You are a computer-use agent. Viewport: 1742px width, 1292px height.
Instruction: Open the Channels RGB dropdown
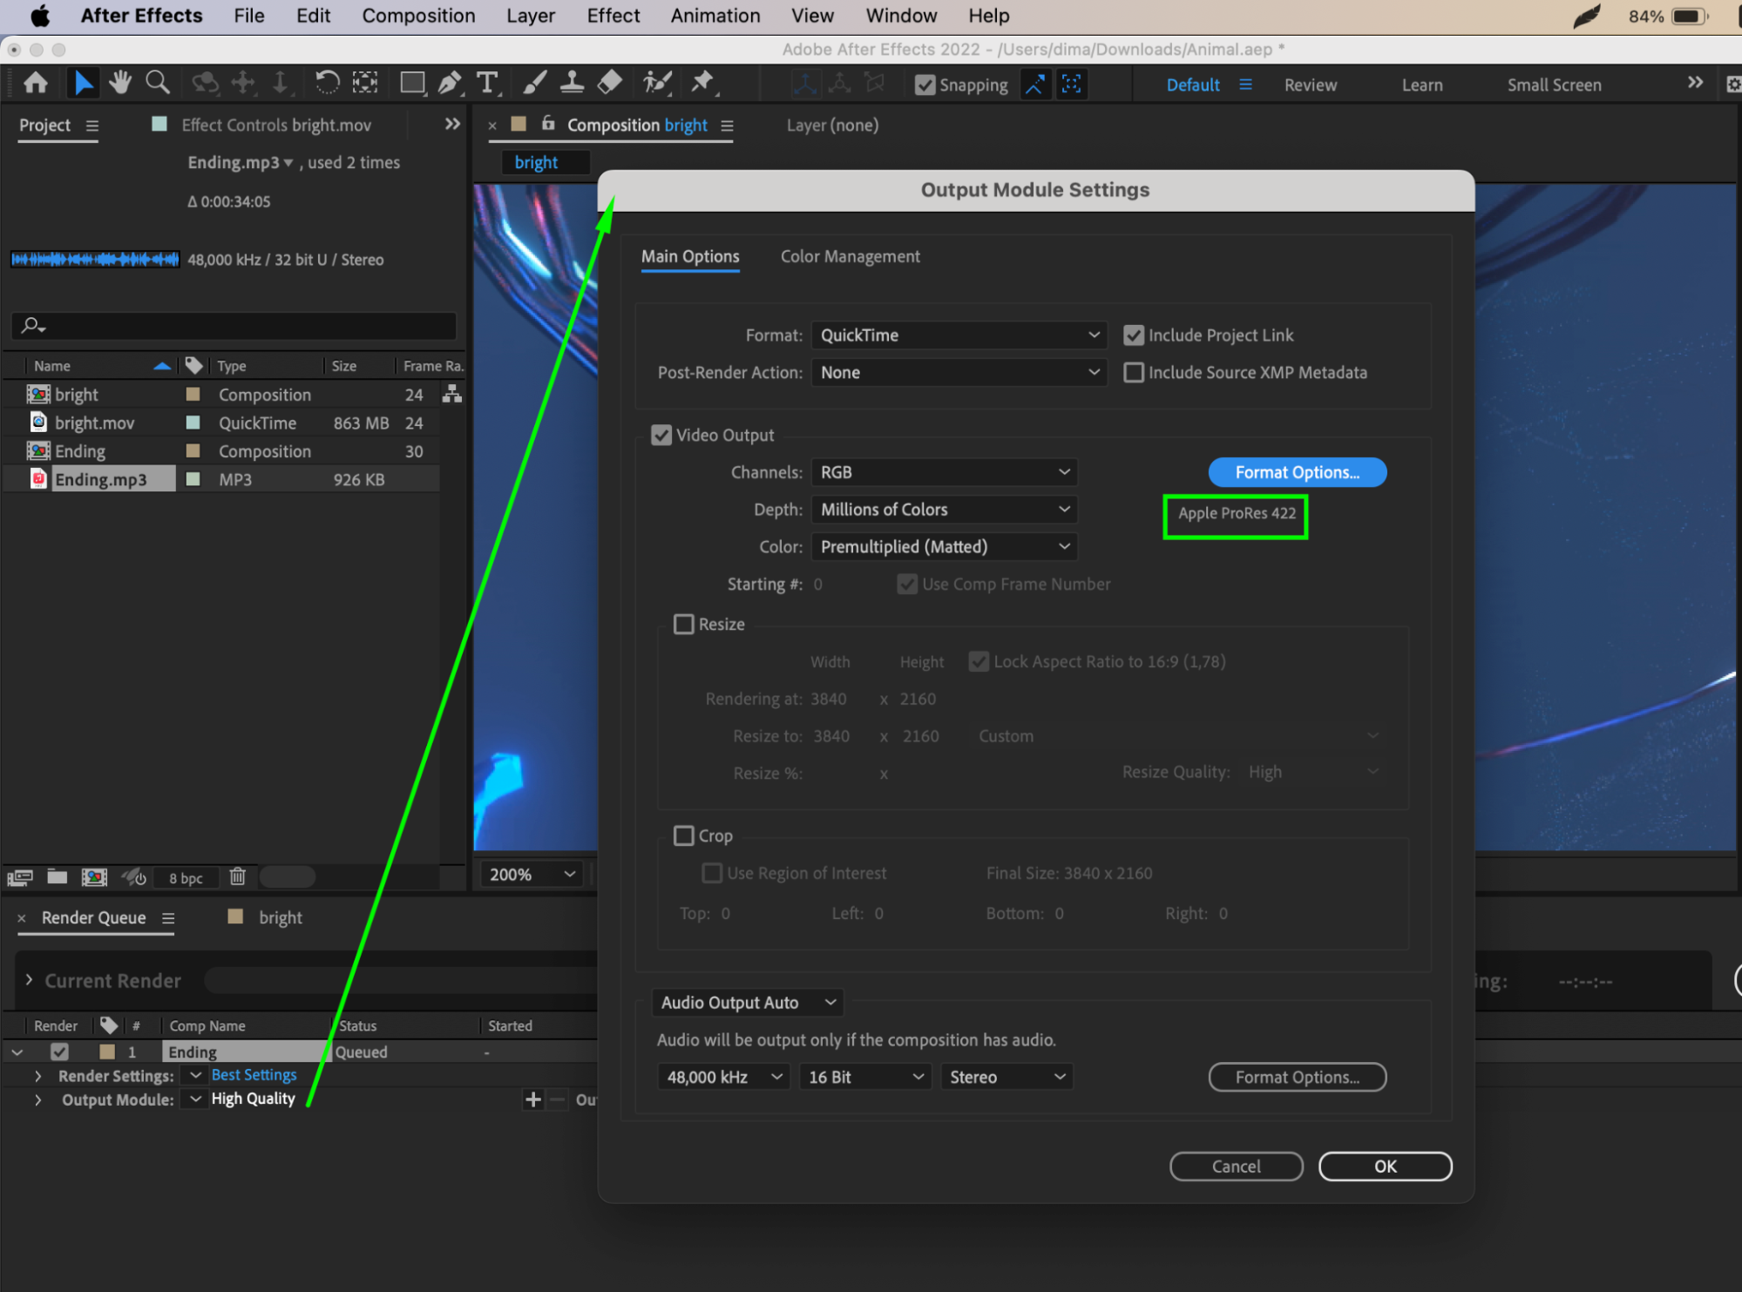[x=943, y=472]
